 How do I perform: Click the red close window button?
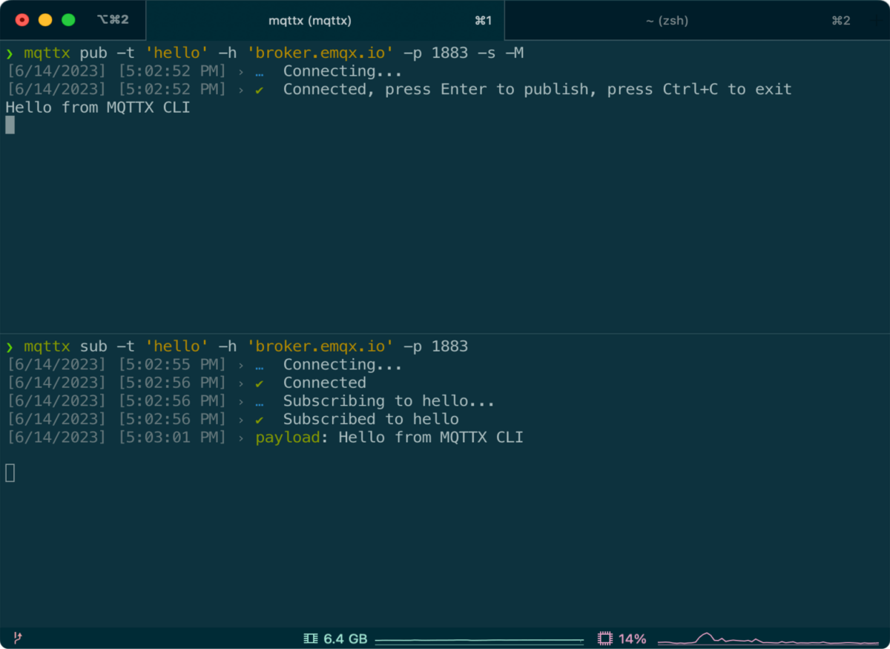[22, 20]
